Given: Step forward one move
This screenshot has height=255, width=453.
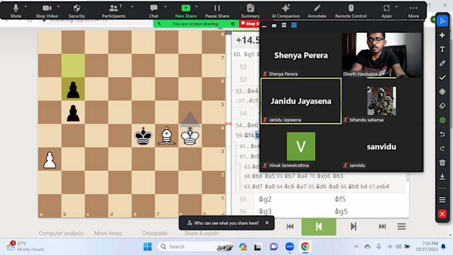Looking at the screenshot, I should (353, 226).
